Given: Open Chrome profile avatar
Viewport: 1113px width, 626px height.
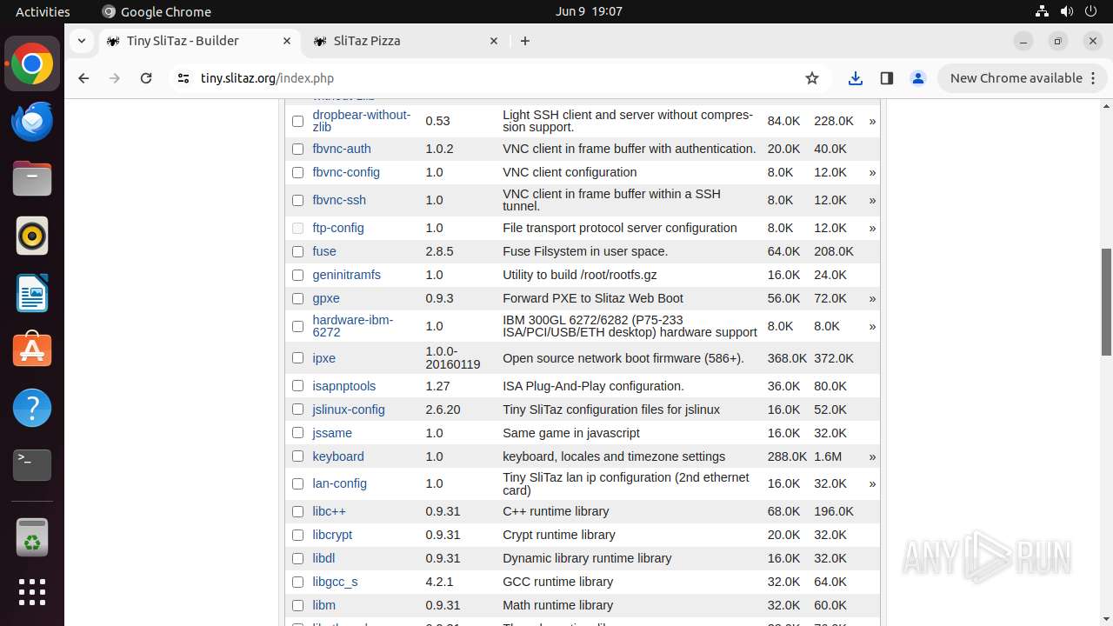Looking at the screenshot, I should (x=918, y=78).
